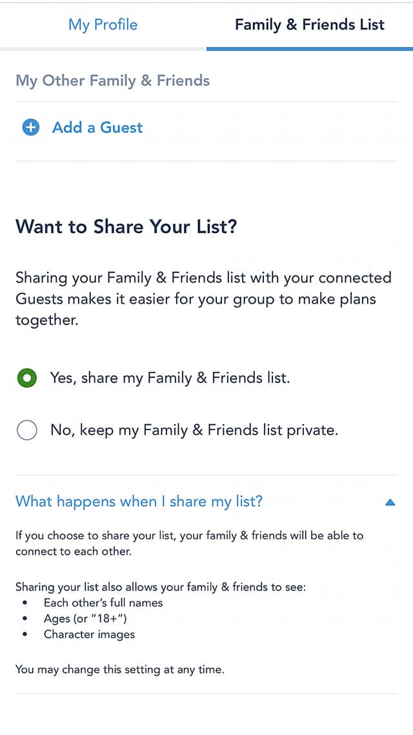
Task: Choose the label Yes, share my Family & Friends list
Action: pyautogui.click(x=170, y=378)
